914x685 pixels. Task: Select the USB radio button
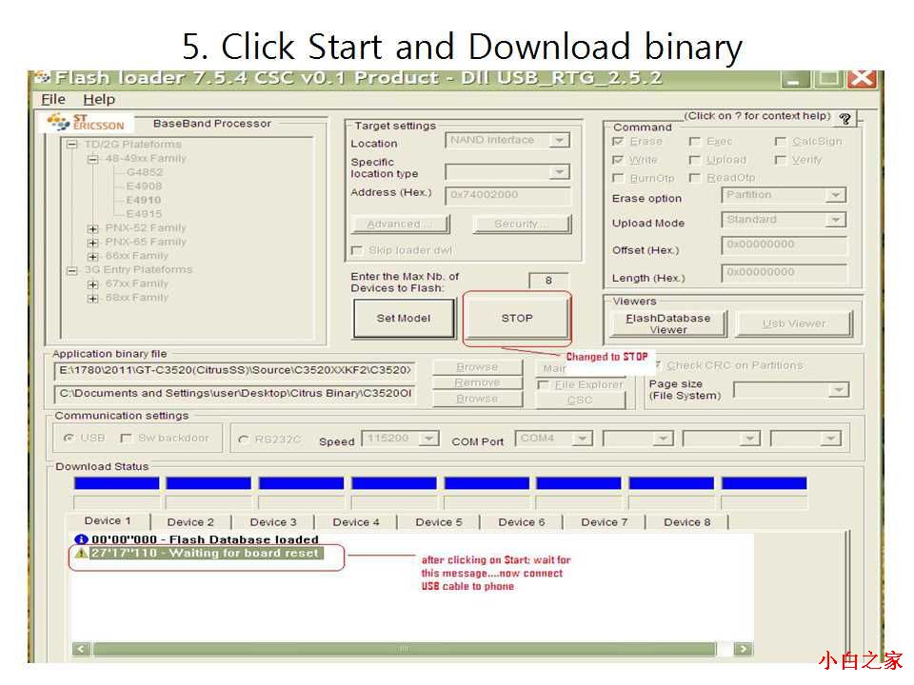[69, 438]
